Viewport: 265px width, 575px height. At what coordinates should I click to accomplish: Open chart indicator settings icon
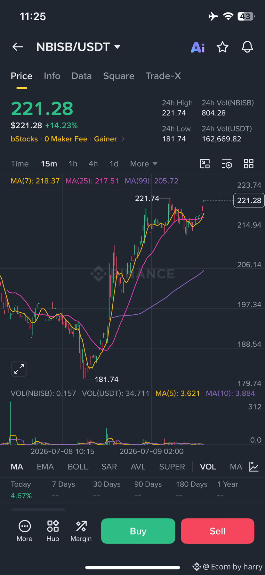[227, 164]
